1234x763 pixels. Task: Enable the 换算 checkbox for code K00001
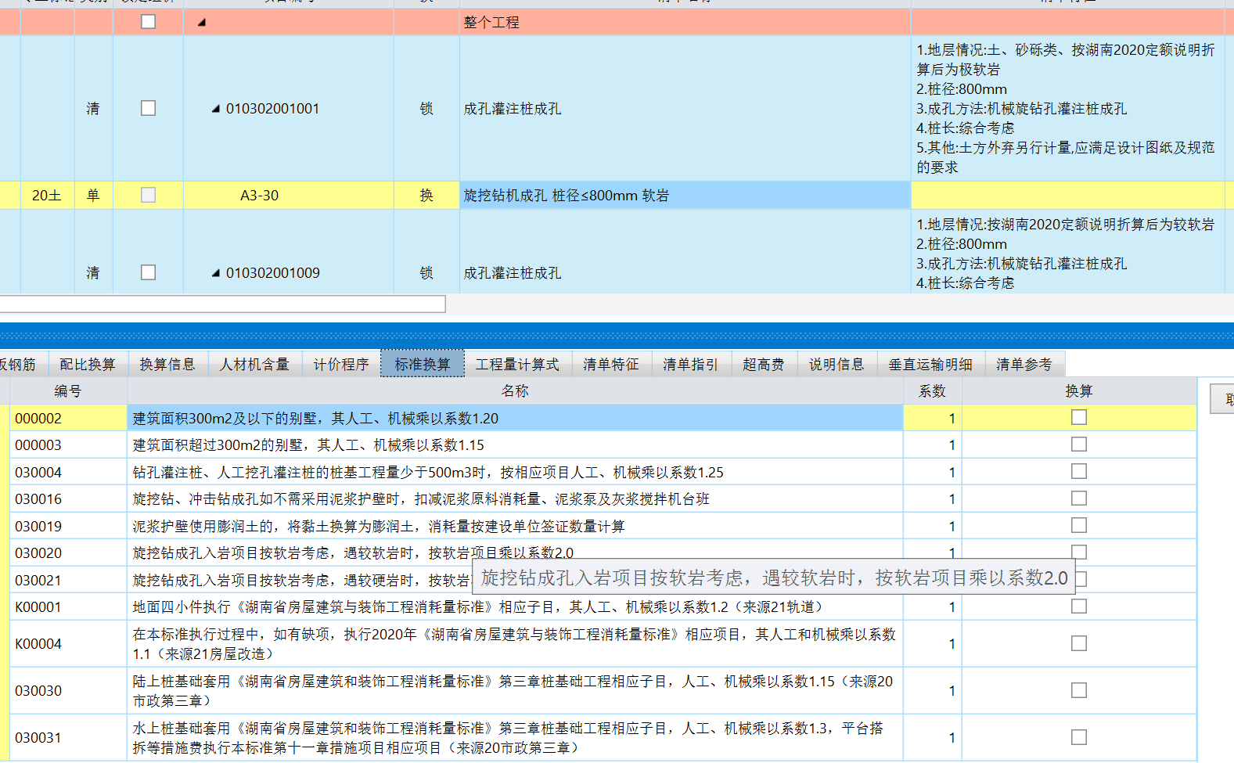coord(1079,606)
